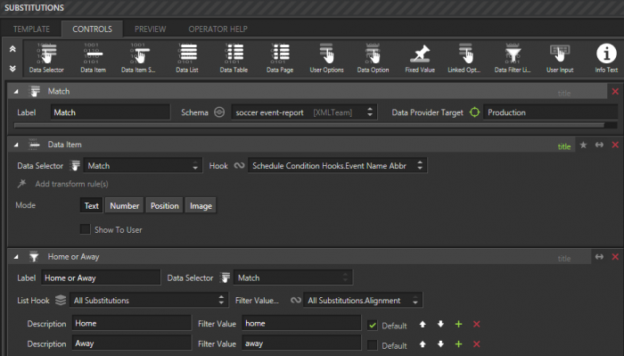Click the Add transform rule wand icon

(22, 184)
